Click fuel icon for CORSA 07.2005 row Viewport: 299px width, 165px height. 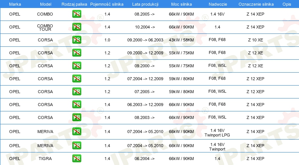(76, 91)
